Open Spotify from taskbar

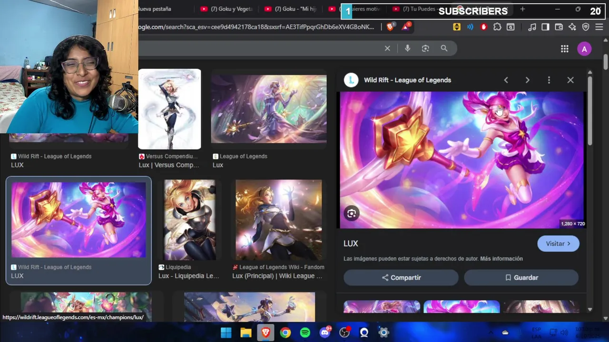(x=305, y=332)
